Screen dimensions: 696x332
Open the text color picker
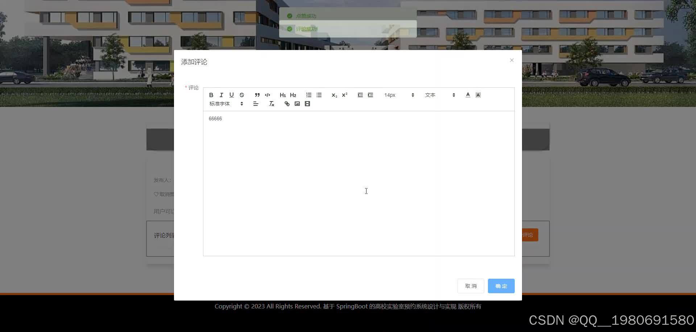[x=468, y=95]
